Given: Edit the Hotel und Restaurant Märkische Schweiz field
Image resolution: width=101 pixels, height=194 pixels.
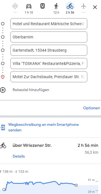Looking at the screenshot, I should [x=49, y=24].
